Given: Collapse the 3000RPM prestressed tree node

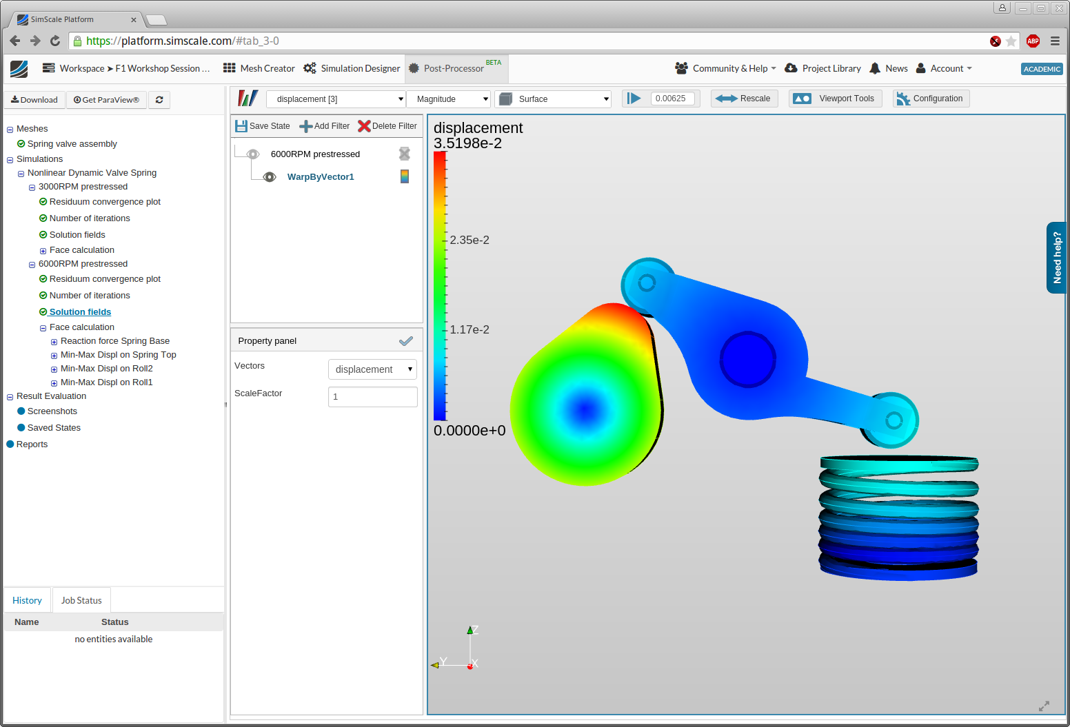Looking at the screenshot, I should [x=32, y=187].
